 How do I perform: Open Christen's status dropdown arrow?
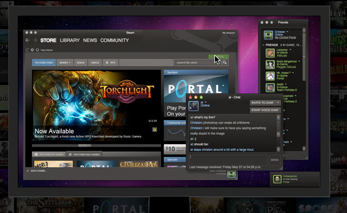pos(288,32)
